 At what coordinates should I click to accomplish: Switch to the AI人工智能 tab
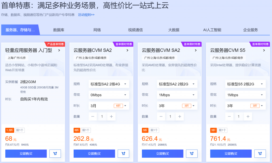click(212, 30)
